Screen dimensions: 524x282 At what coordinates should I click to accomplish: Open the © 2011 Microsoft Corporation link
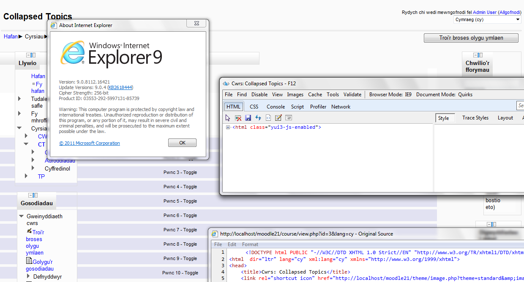[x=90, y=143]
